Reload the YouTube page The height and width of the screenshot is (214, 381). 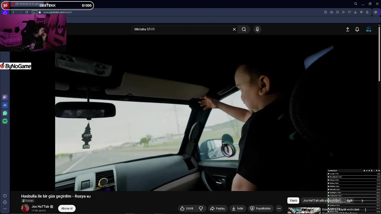[x=27, y=12]
